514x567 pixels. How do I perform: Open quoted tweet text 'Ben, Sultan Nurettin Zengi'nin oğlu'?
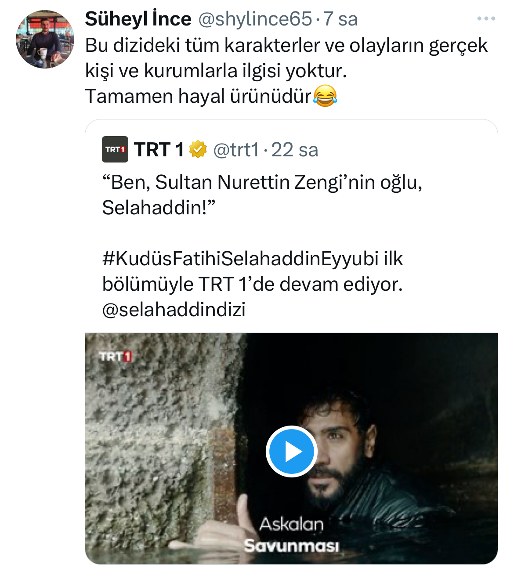(262, 182)
